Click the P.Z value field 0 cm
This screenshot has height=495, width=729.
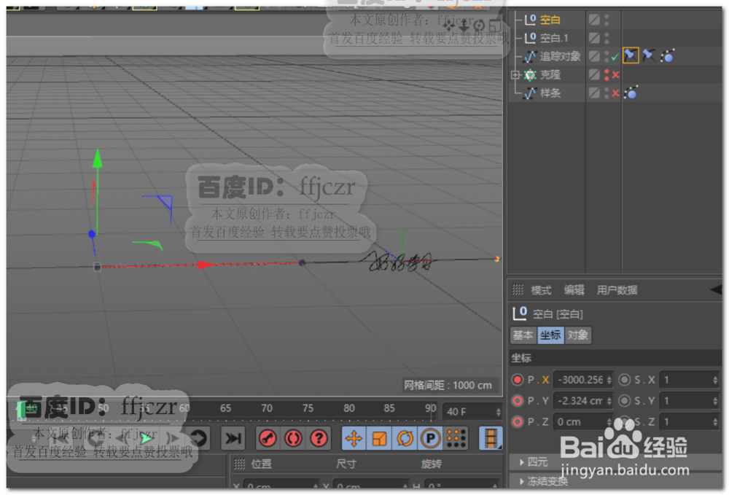(x=582, y=421)
